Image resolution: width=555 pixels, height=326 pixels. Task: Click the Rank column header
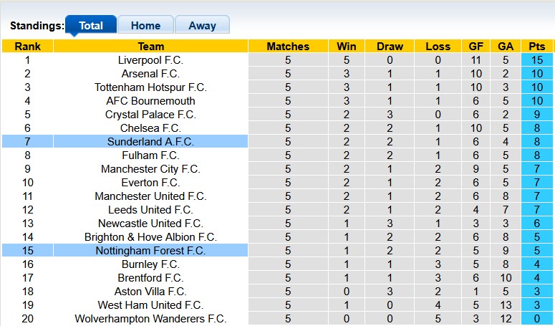click(x=27, y=47)
